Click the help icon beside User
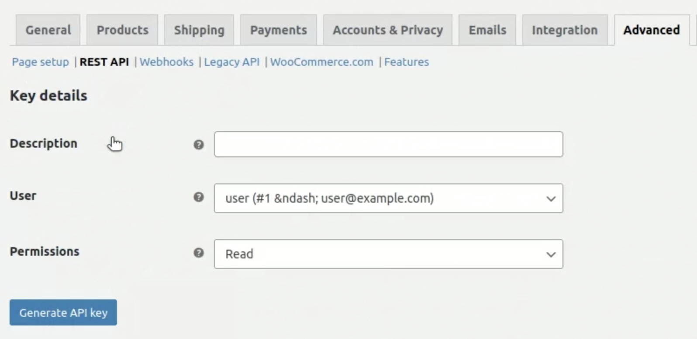This screenshot has width=697, height=339. pos(199,197)
